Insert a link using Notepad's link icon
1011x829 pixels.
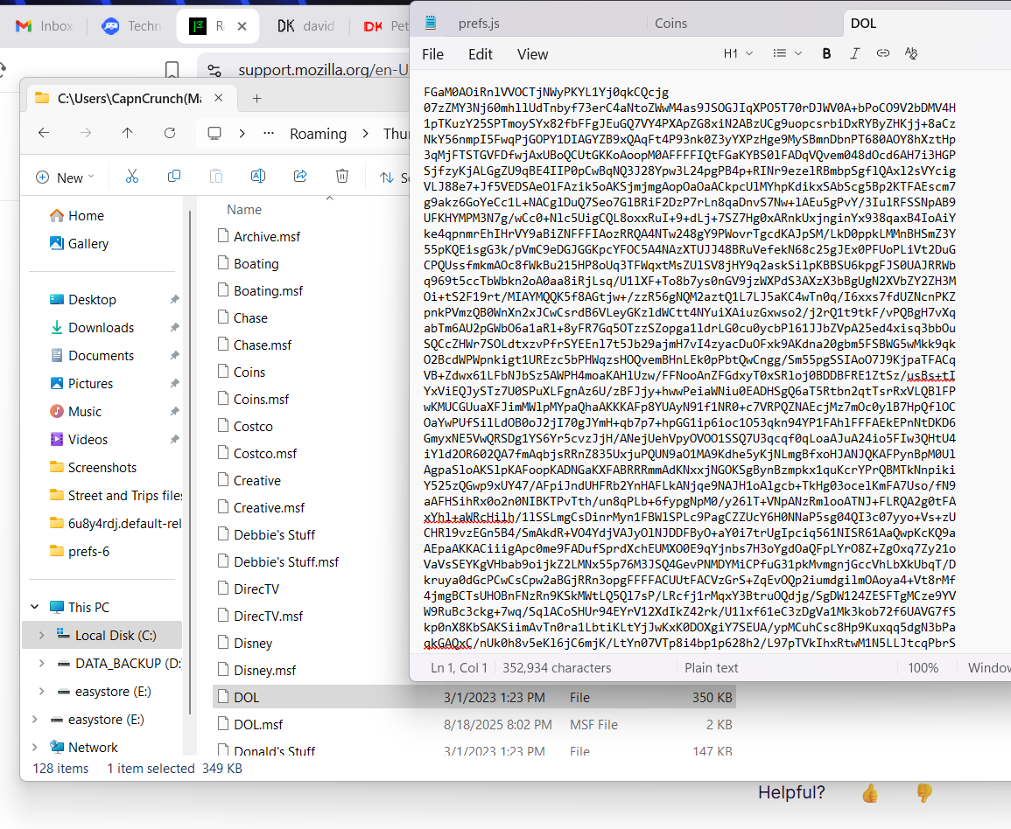pos(883,53)
